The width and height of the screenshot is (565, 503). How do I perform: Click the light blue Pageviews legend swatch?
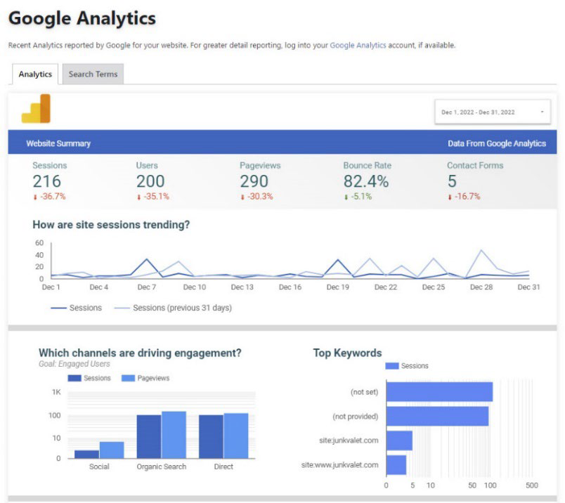[128, 378]
